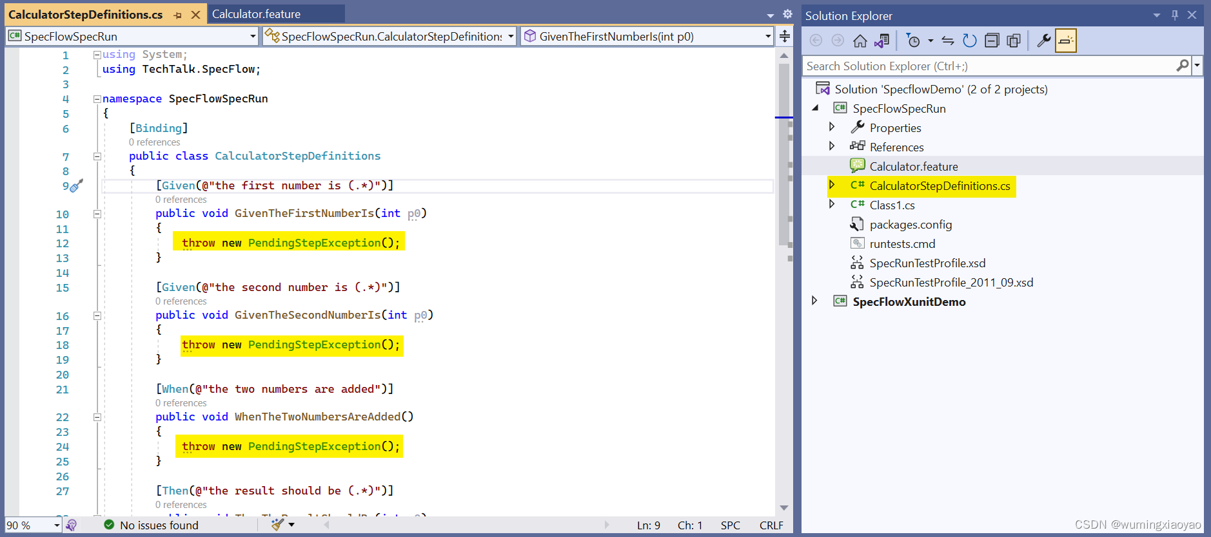Screen dimensions: 1211x537
Task: Collapse the namespace SpecFlowSpecRun block
Action: (97, 99)
